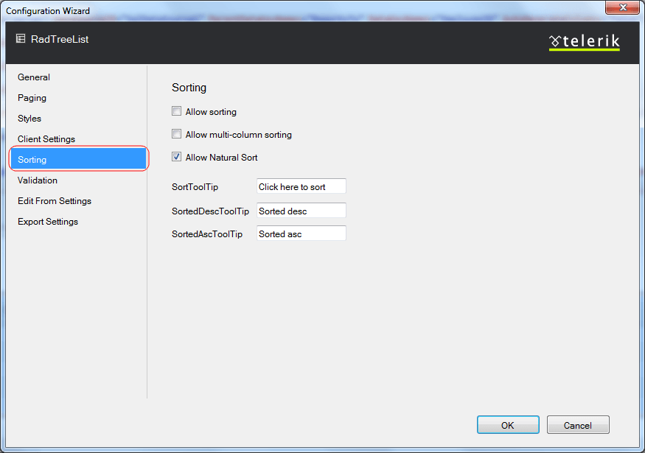Click the SortedAscToolTip input box
This screenshot has height=453, width=645.
pyautogui.click(x=301, y=233)
